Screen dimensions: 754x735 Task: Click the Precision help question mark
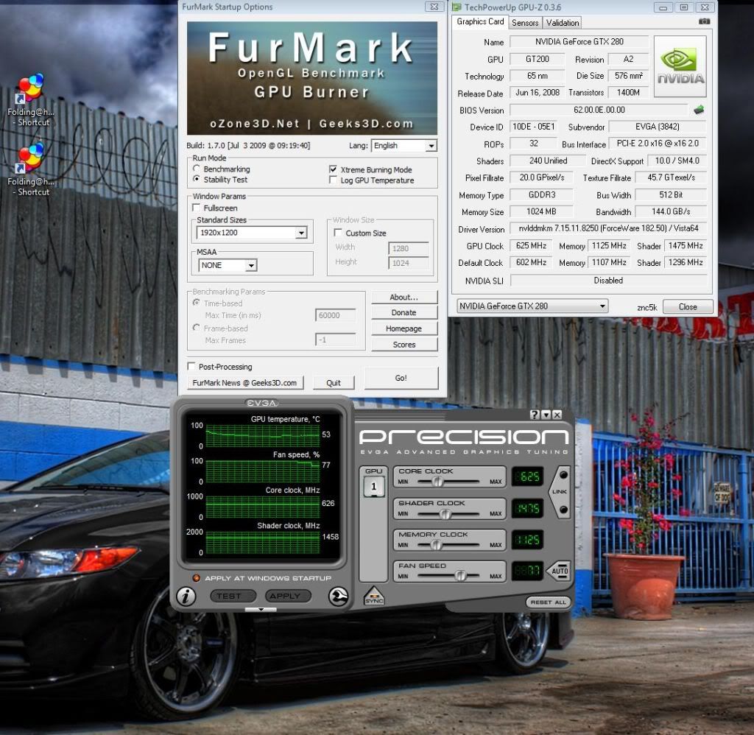pyautogui.click(x=535, y=415)
